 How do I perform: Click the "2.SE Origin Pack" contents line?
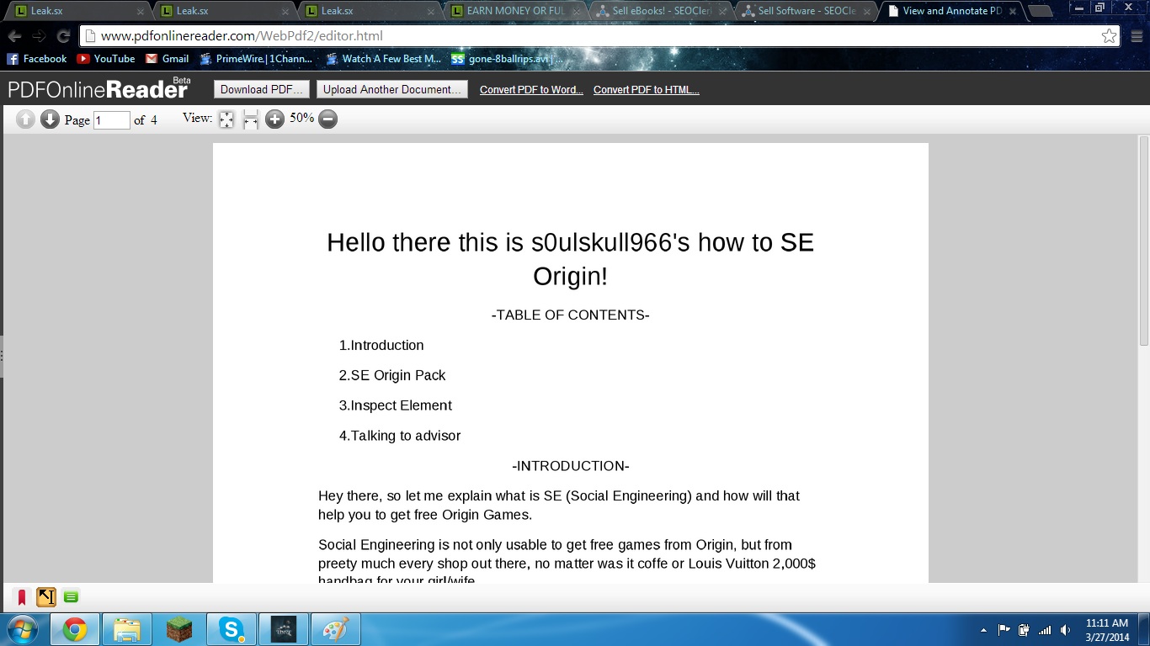click(392, 376)
